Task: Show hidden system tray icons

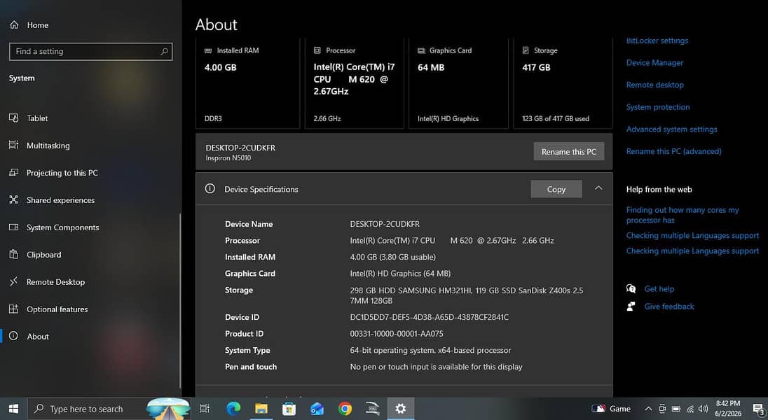Action: click(648, 409)
